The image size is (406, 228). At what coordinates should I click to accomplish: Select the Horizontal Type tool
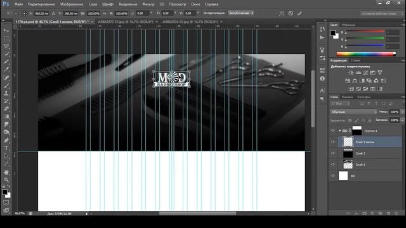[6, 148]
